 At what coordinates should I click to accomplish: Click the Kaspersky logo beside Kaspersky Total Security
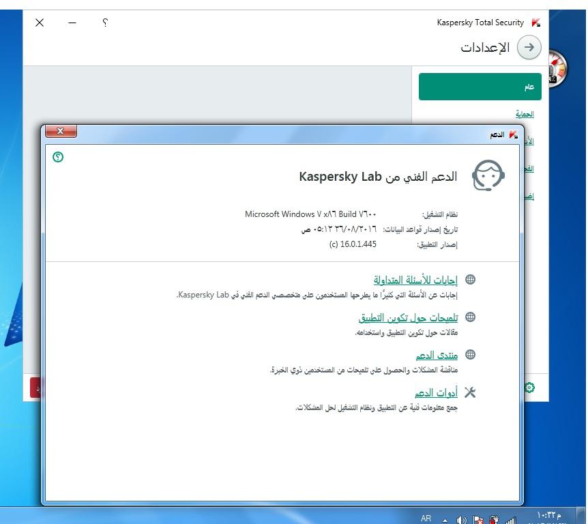click(536, 23)
